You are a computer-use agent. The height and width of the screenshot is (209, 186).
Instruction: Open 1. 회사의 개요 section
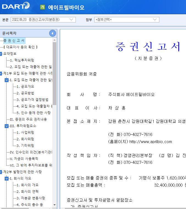(27, 185)
